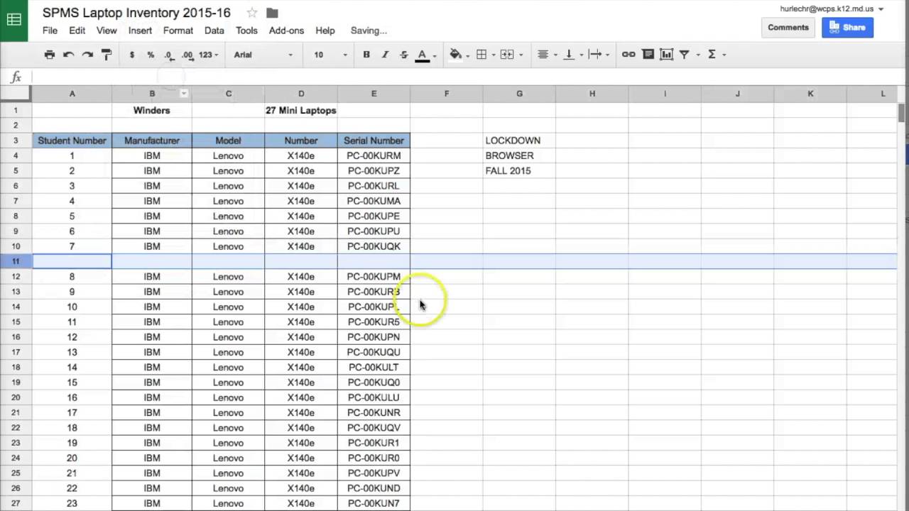Click the document title SPMS Laptop Inventory
This screenshot has height=511, width=909.
click(136, 13)
